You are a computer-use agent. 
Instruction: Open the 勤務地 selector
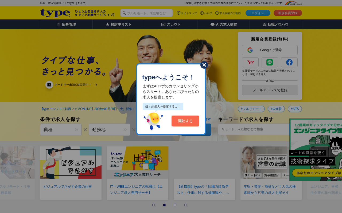click(109, 130)
